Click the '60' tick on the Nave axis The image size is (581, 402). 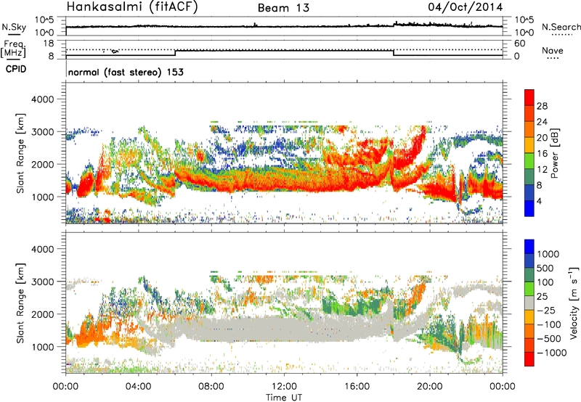point(520,44)
